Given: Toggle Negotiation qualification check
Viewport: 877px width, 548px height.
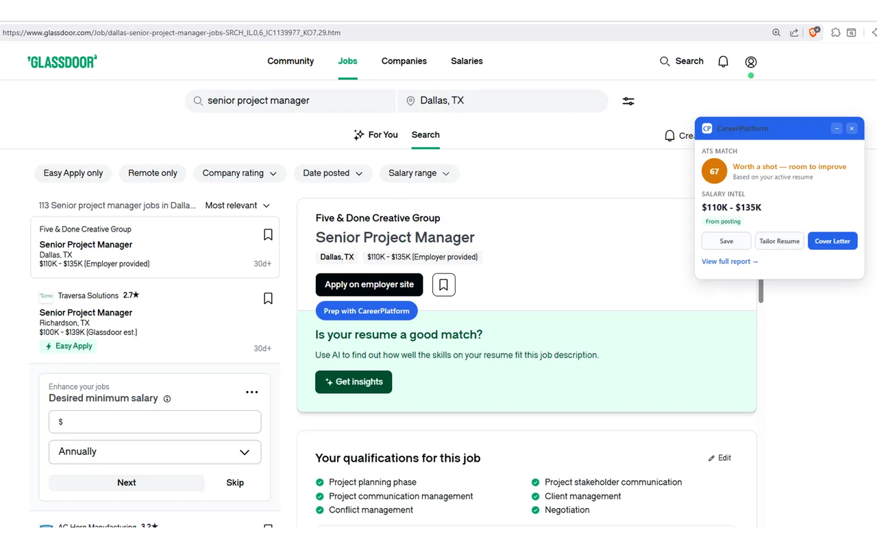Looking at the screenshot, I should pyautogui.click(x=536, y=510).
